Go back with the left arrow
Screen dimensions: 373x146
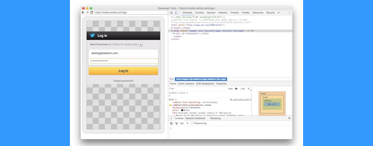coord(83,12)
